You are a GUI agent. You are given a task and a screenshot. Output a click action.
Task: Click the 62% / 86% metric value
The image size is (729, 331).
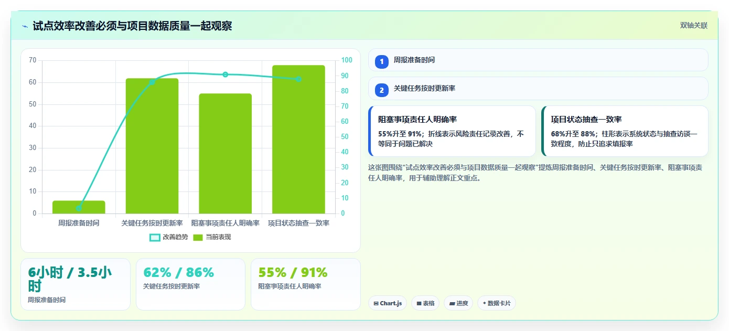click(x=178, y=273)
